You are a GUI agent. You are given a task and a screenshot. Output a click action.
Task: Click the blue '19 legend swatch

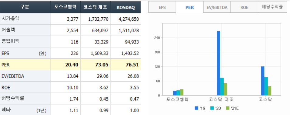click(197, 108)
